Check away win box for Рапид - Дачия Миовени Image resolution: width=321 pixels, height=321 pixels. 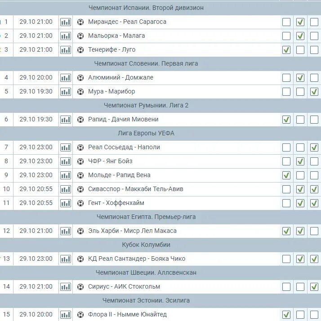(314, 120)
